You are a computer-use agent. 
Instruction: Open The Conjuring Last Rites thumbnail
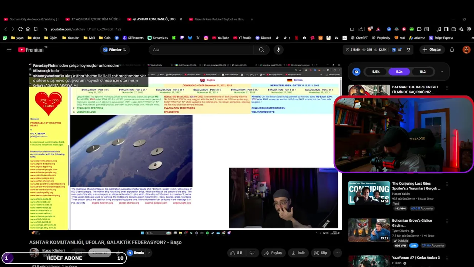point(369,193)
